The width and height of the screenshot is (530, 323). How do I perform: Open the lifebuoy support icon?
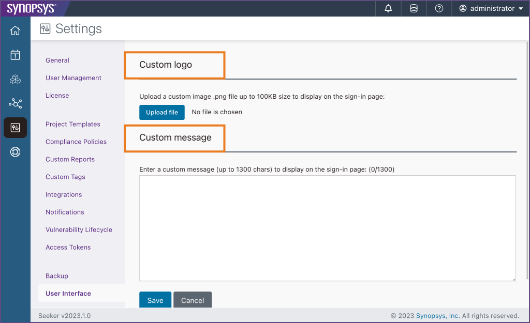[15, 152]
